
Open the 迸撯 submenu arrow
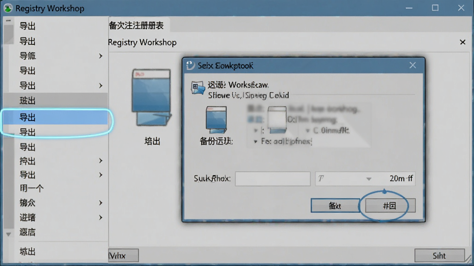point(100,218)
